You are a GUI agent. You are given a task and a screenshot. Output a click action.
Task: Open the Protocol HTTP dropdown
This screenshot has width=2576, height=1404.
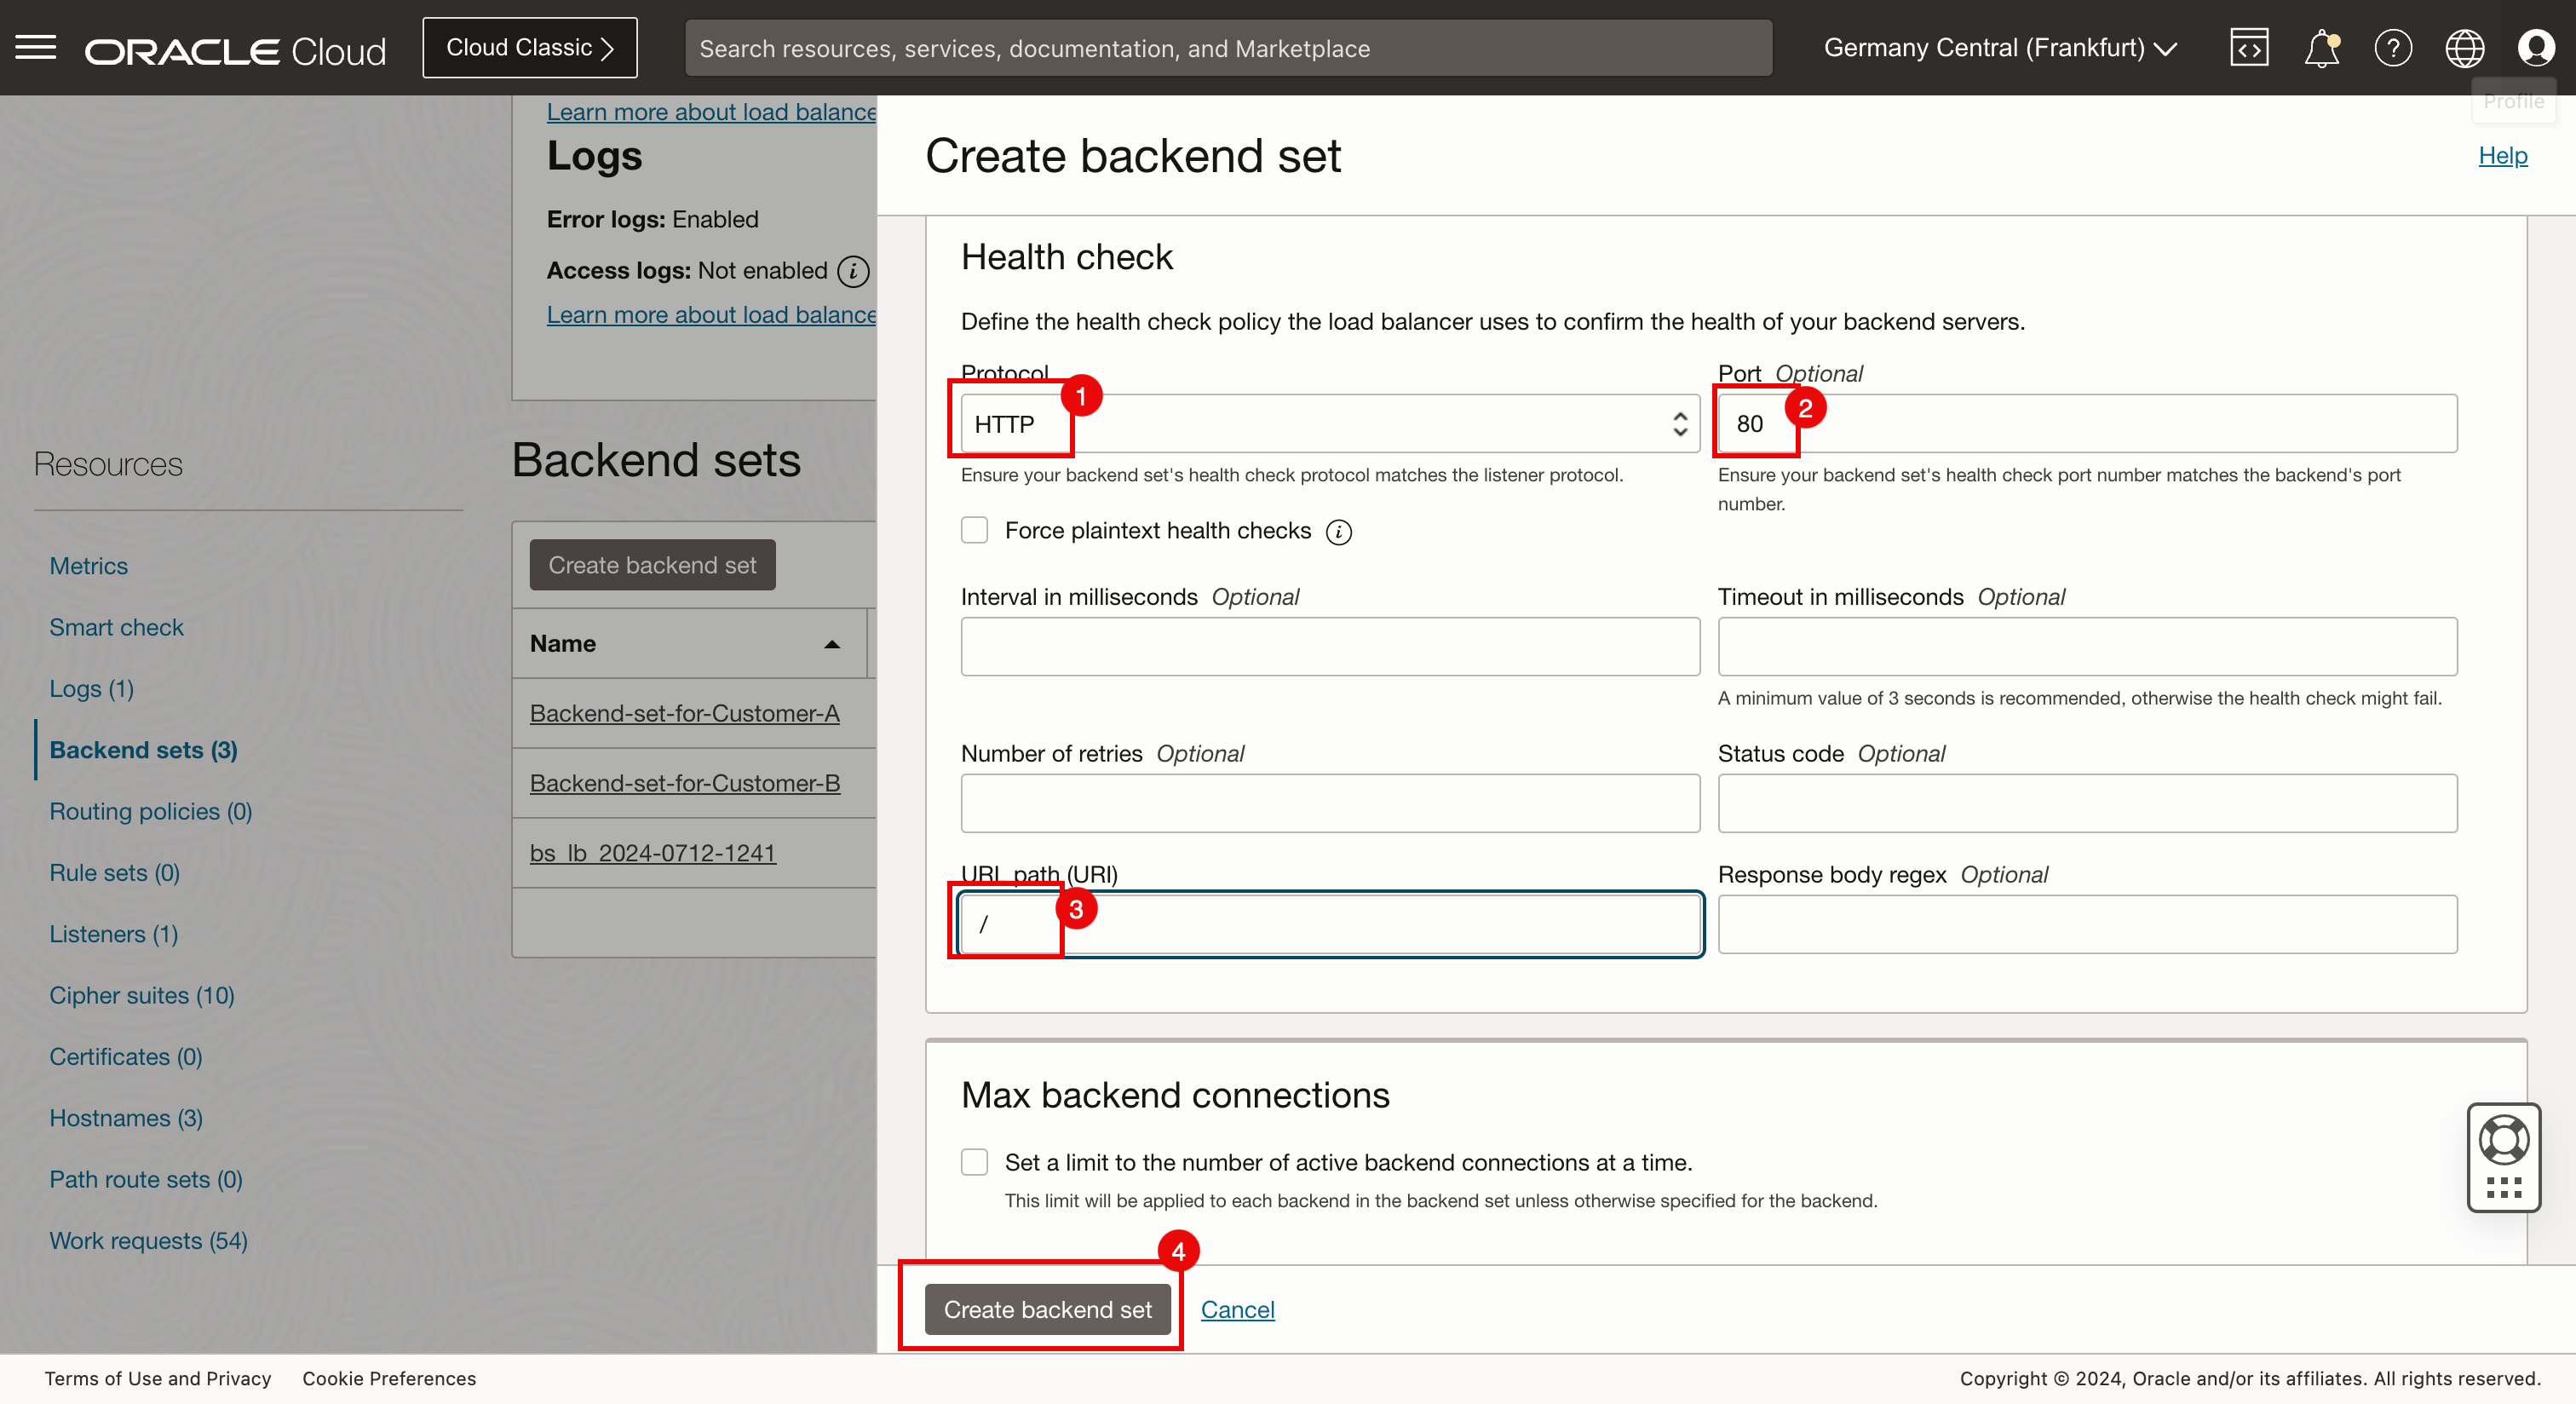point(1330,424)
